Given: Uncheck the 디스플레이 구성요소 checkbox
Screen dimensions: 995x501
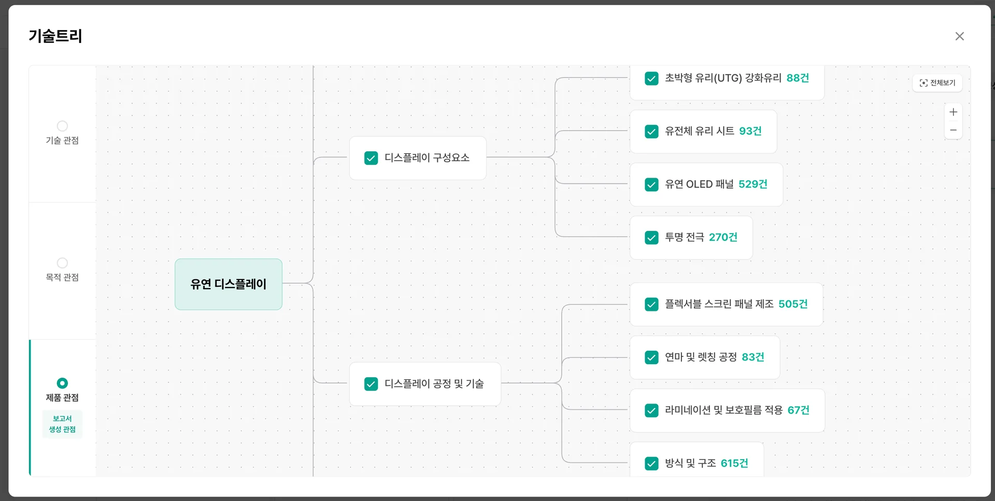Looking at the screenshot, I should tap(371, 158).
